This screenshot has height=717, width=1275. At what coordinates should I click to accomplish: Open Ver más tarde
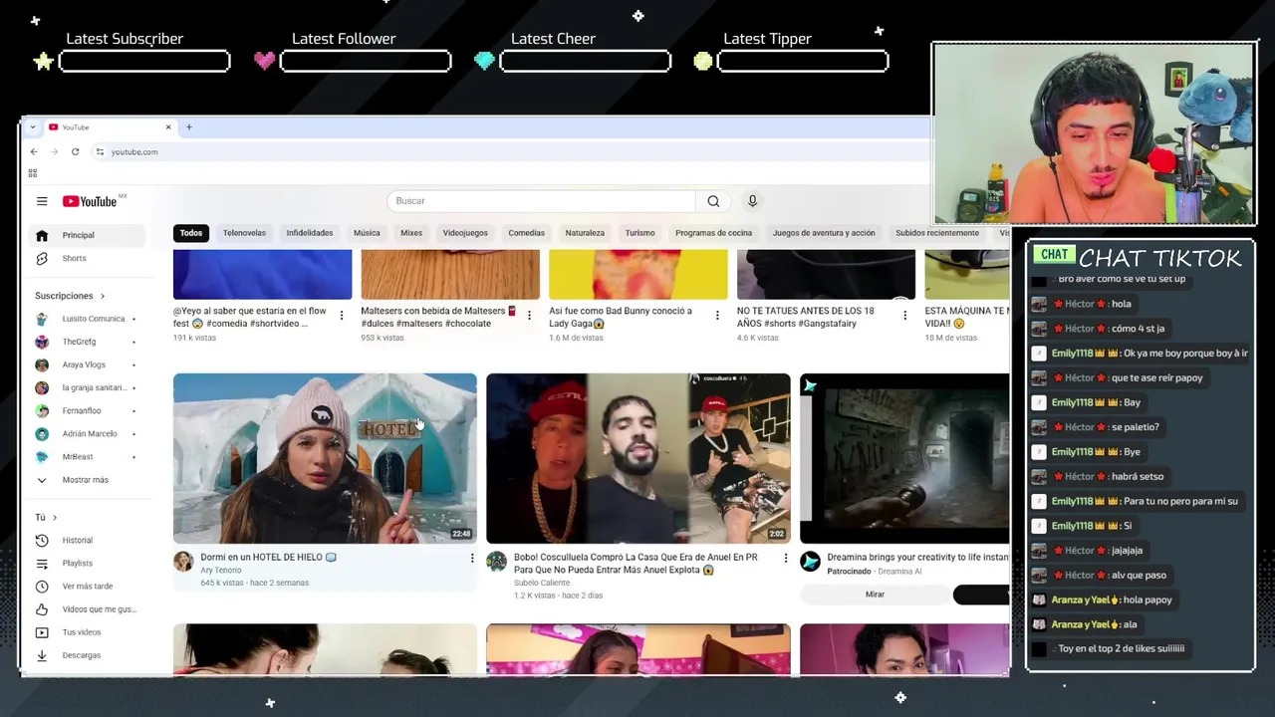88,587
